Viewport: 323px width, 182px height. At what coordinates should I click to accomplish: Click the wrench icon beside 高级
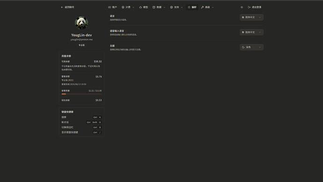[x=202, y=7]
